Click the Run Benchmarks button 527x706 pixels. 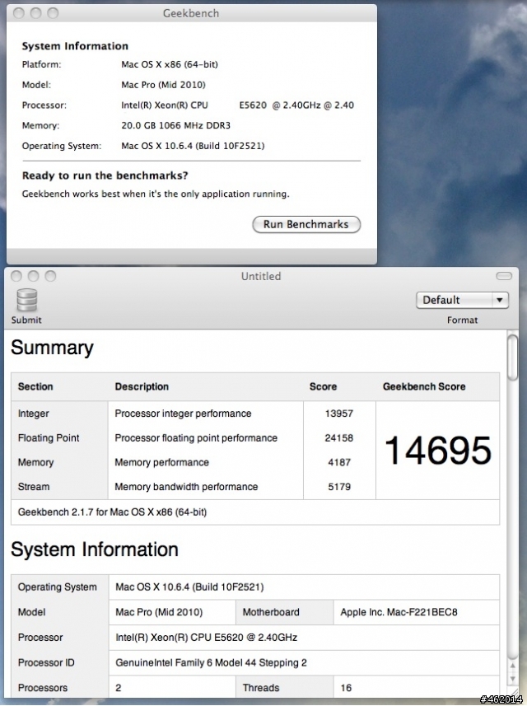(306, 224)
